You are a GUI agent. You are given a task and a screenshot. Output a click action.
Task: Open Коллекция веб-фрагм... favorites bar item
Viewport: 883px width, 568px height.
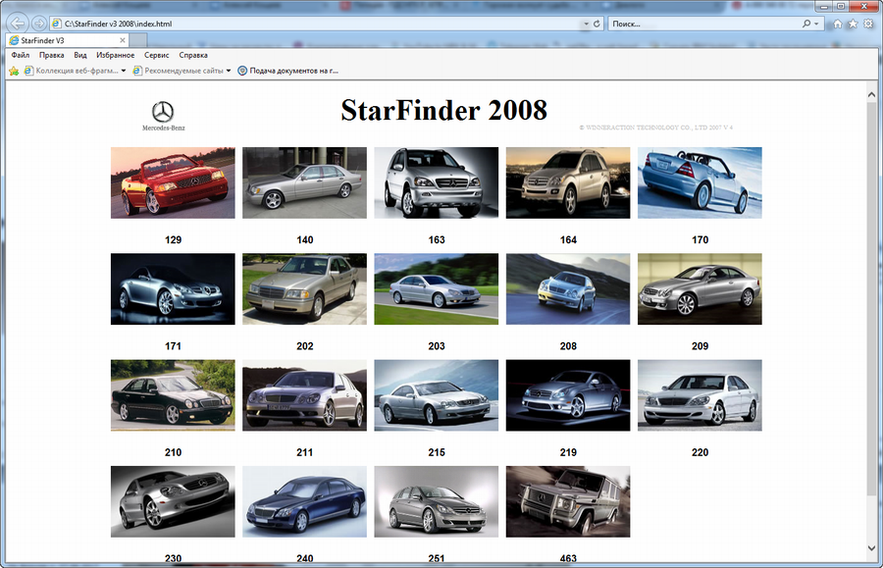(x=71, y=71)
